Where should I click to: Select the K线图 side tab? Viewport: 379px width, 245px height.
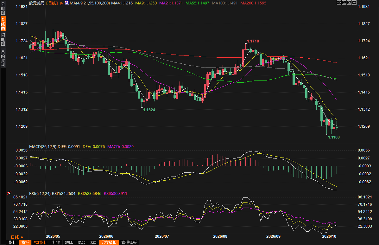pyautogui.click(x=3, y=24)
